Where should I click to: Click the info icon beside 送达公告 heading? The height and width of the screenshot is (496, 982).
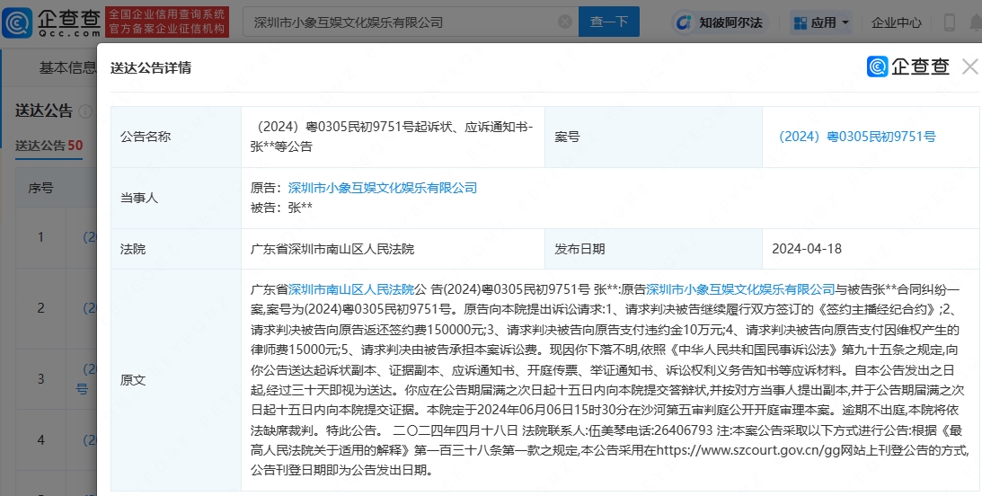click(84, 111)
